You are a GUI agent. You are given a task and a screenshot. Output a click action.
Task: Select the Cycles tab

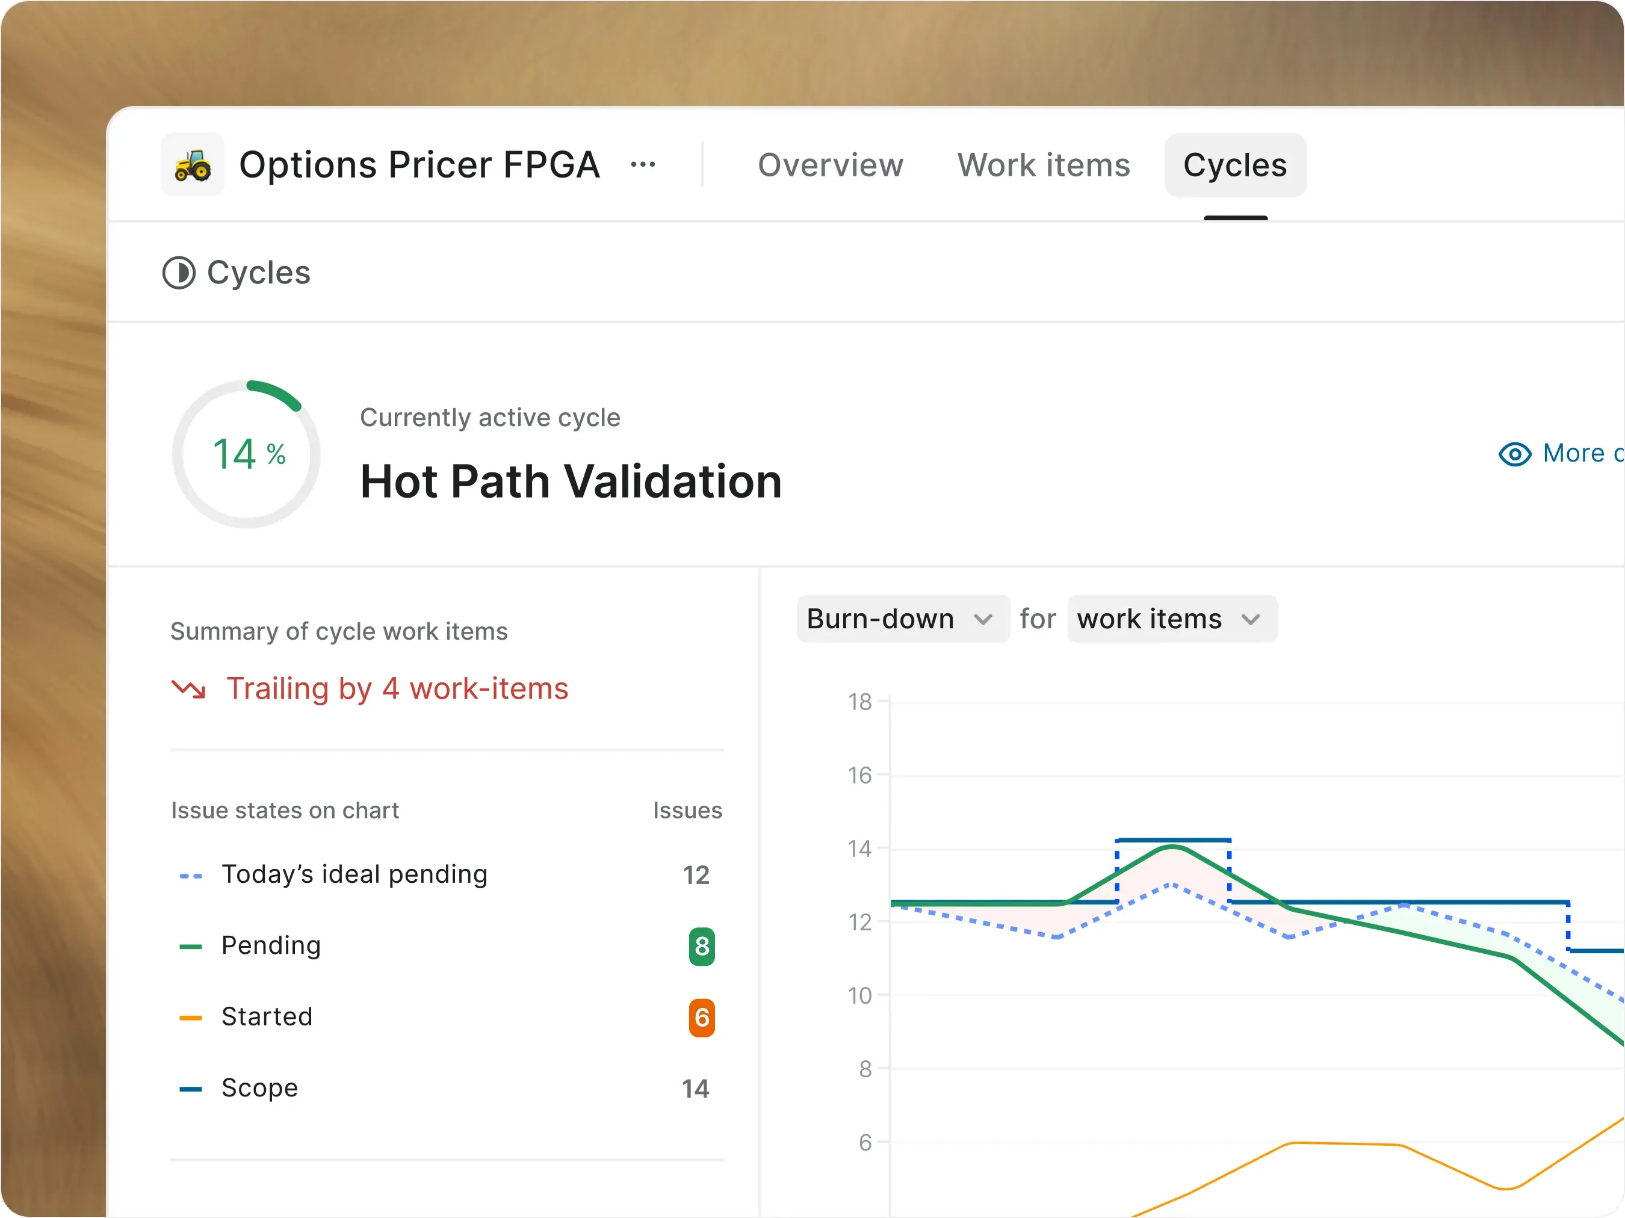point(1235,165)
